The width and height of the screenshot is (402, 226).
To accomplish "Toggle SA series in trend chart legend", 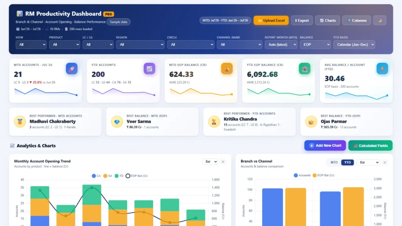I will coord(108,176).
